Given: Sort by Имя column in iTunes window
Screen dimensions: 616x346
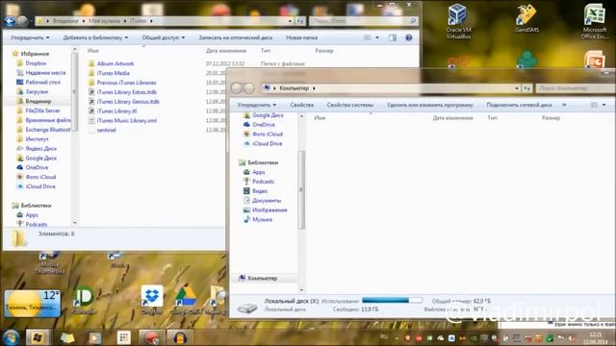Looking at the screenshot, I should 93,51.
